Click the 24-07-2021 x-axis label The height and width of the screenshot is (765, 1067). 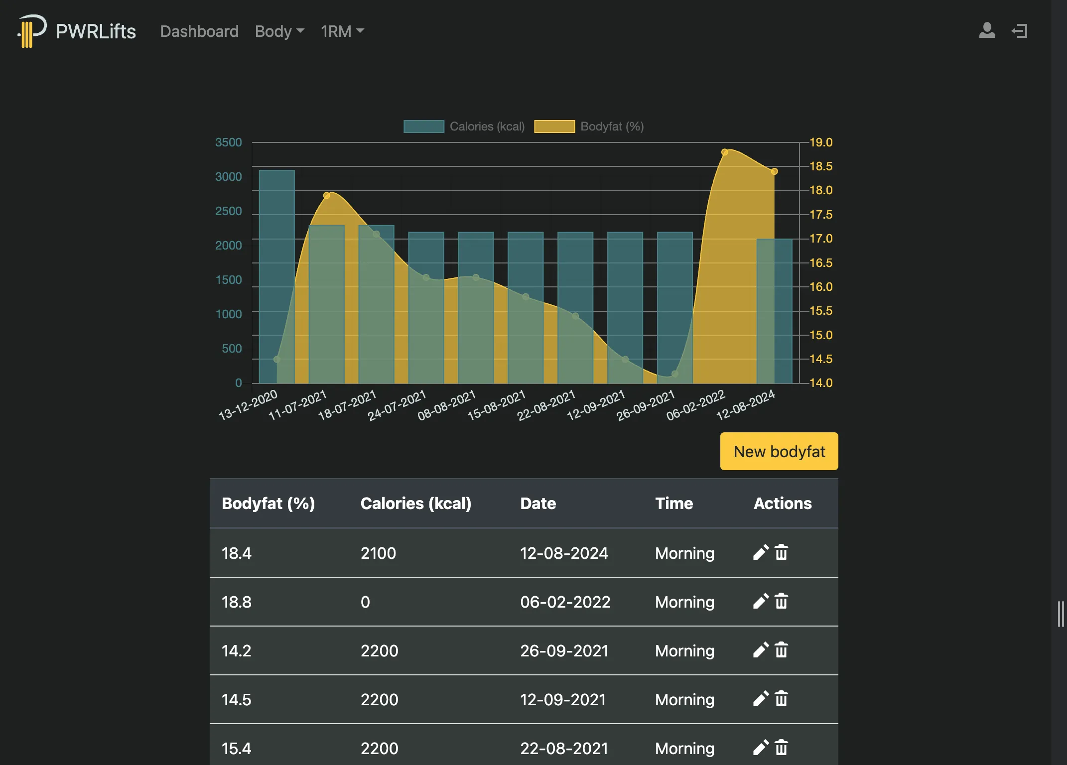coord(397,405)
